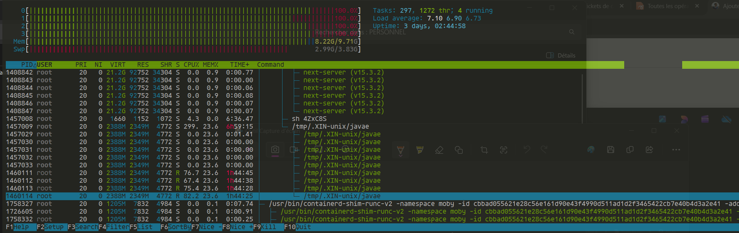Switch to video recording mode
The height and width of the screenshot is (233, 739).
pyautogui.click(x=294, y=150)
